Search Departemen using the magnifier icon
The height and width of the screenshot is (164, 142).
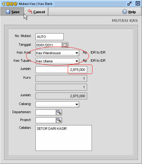point(59,113)
